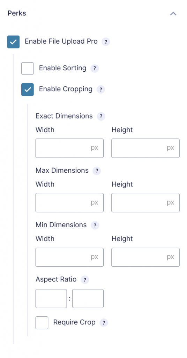Viewport: 187px width, 358px height.
Task: Disable the Enable Cropping checkbox
Action: [28, 89]
